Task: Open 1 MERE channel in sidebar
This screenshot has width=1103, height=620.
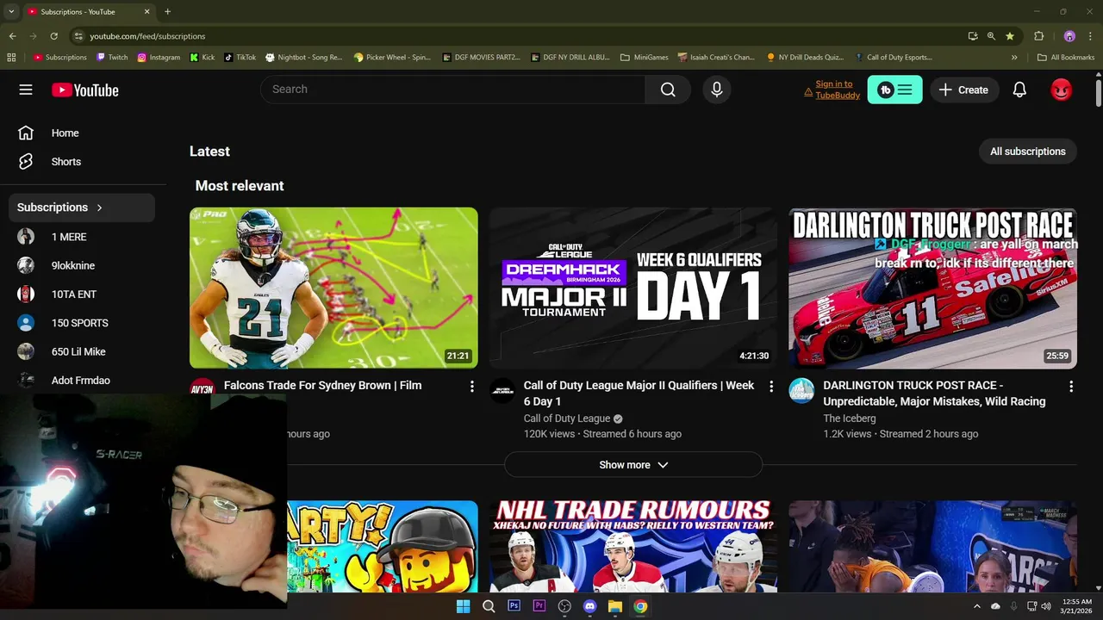Action: (82, 237)
